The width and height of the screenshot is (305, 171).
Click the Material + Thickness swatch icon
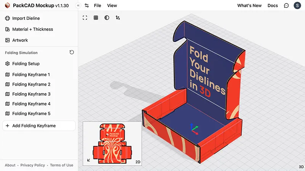point(7,29)
